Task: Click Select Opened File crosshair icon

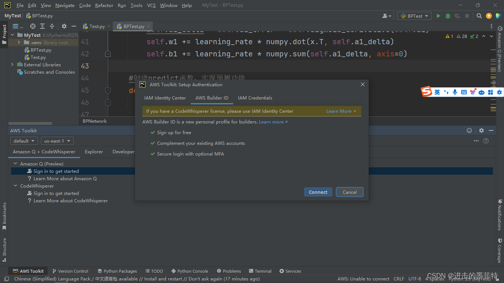Action: (33, 26)
